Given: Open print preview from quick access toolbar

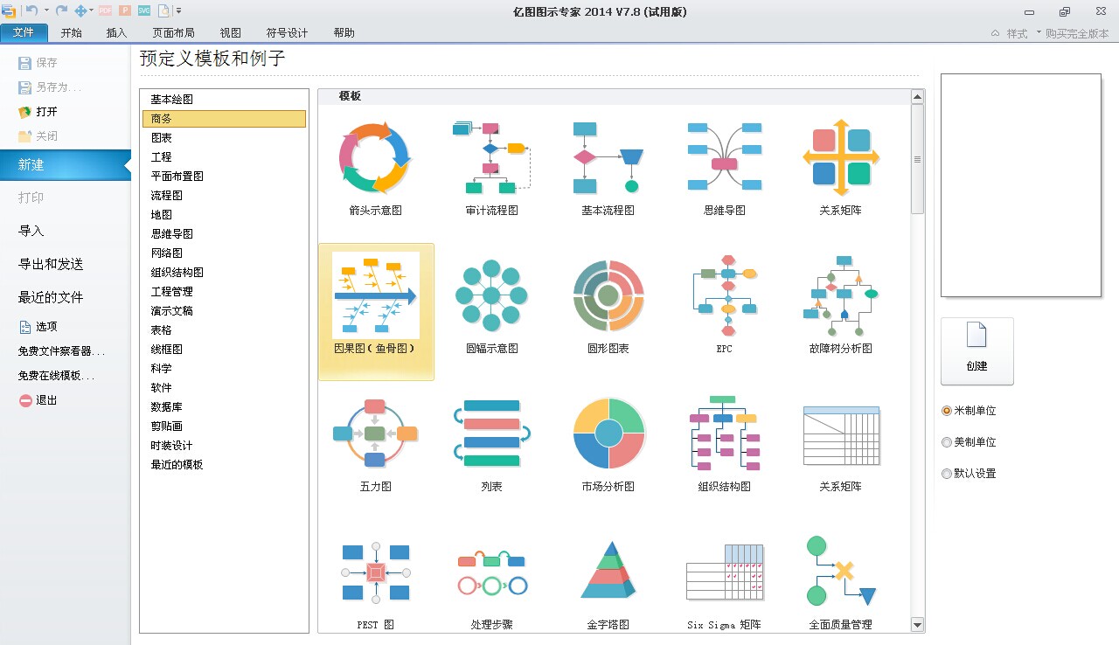Looking at the screenshot, I should (x=163, y=10).
